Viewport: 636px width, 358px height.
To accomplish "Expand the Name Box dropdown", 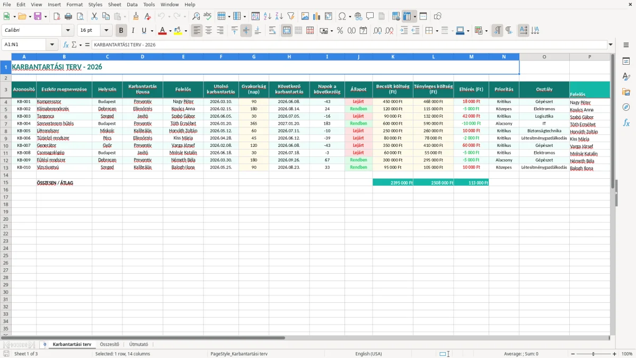I will (x=52, y=45).
